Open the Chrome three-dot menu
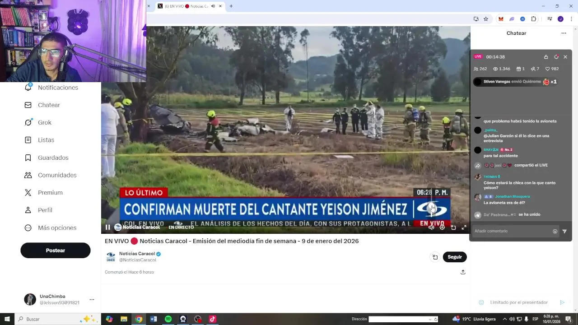This screenshot has width=578, height=325. (571, 19)
